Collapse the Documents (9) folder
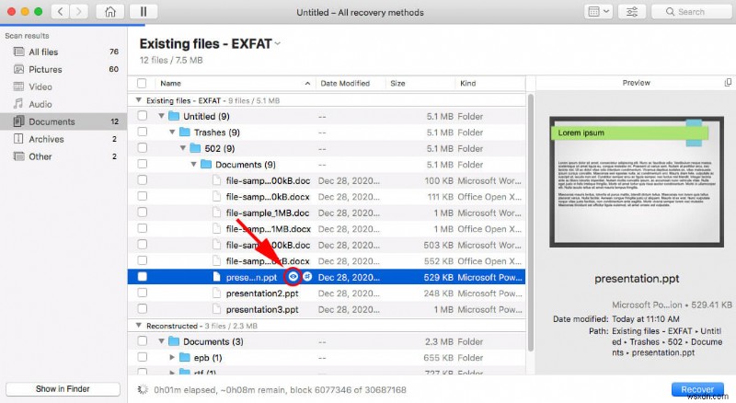This screenshot has height=403, width=736. [193, 164]
